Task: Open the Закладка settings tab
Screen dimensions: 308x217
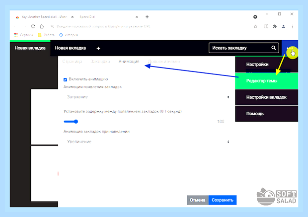Action: point(100,61)
